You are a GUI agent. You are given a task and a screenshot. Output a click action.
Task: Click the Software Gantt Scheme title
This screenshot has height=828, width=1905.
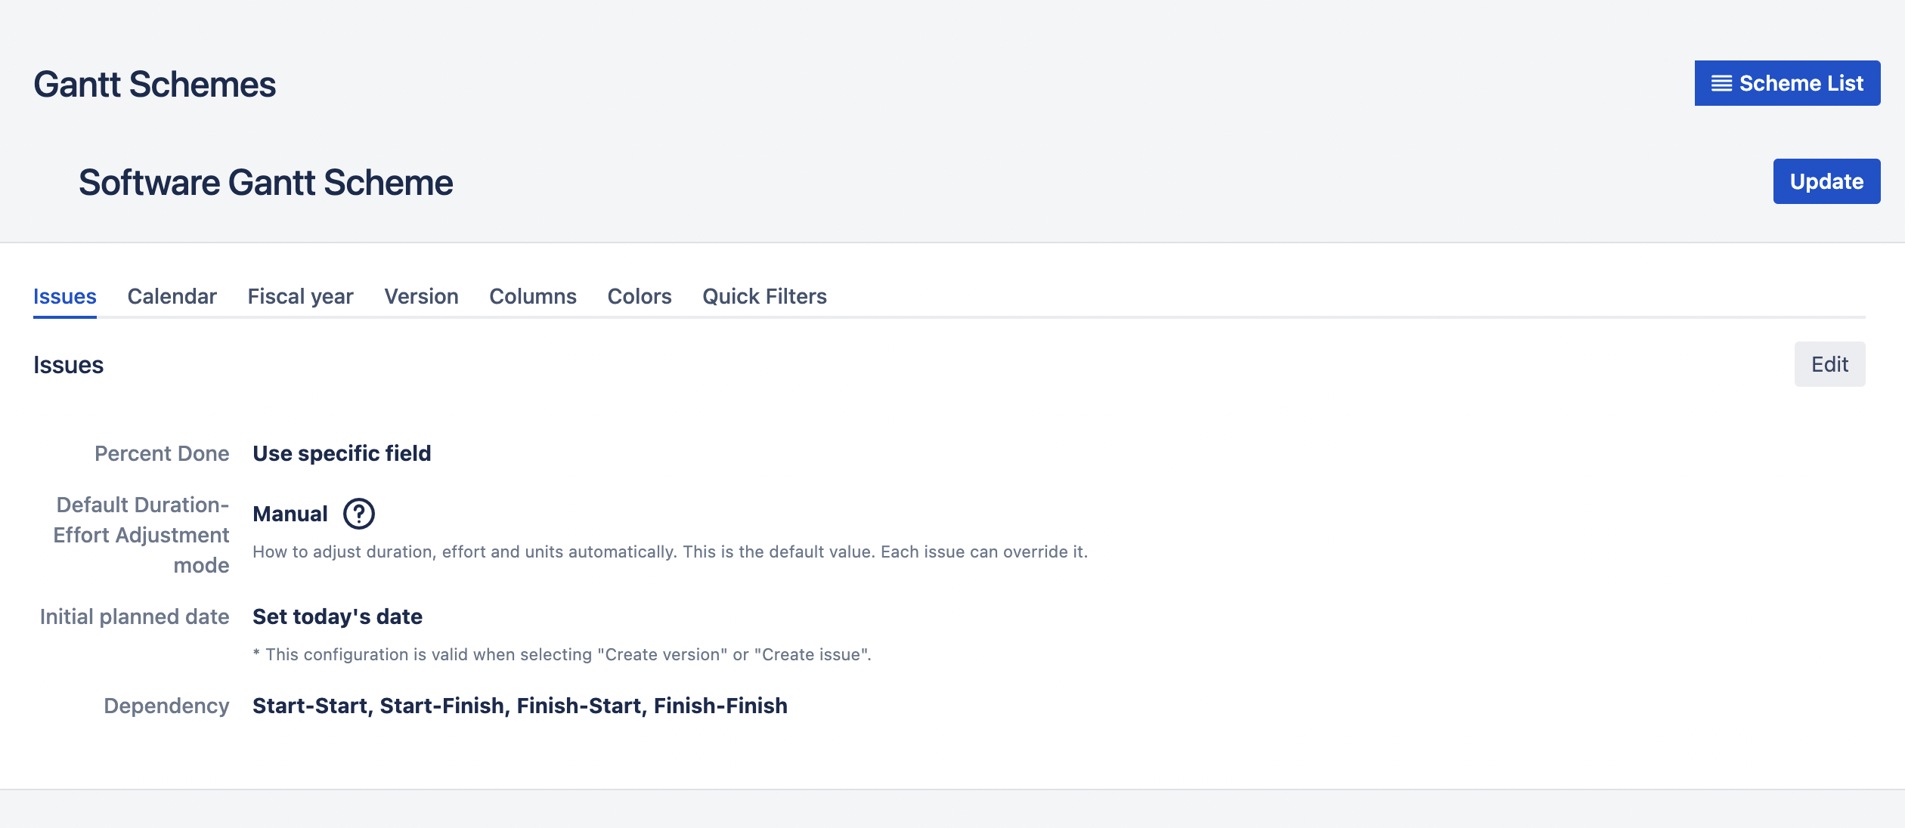(265, 183)
